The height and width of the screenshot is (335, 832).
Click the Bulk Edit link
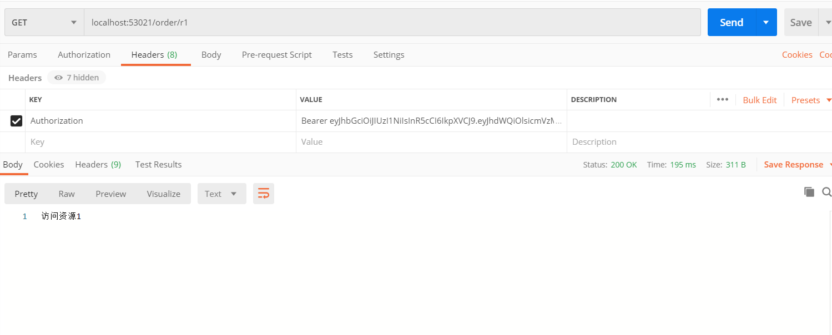click(759, 100)
